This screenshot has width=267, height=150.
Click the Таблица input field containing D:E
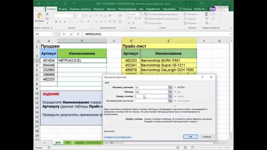[x=151, y=92]
